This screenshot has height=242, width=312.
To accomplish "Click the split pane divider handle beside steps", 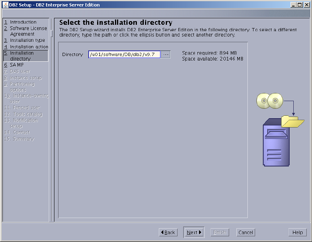I will (x=52, y=33).
